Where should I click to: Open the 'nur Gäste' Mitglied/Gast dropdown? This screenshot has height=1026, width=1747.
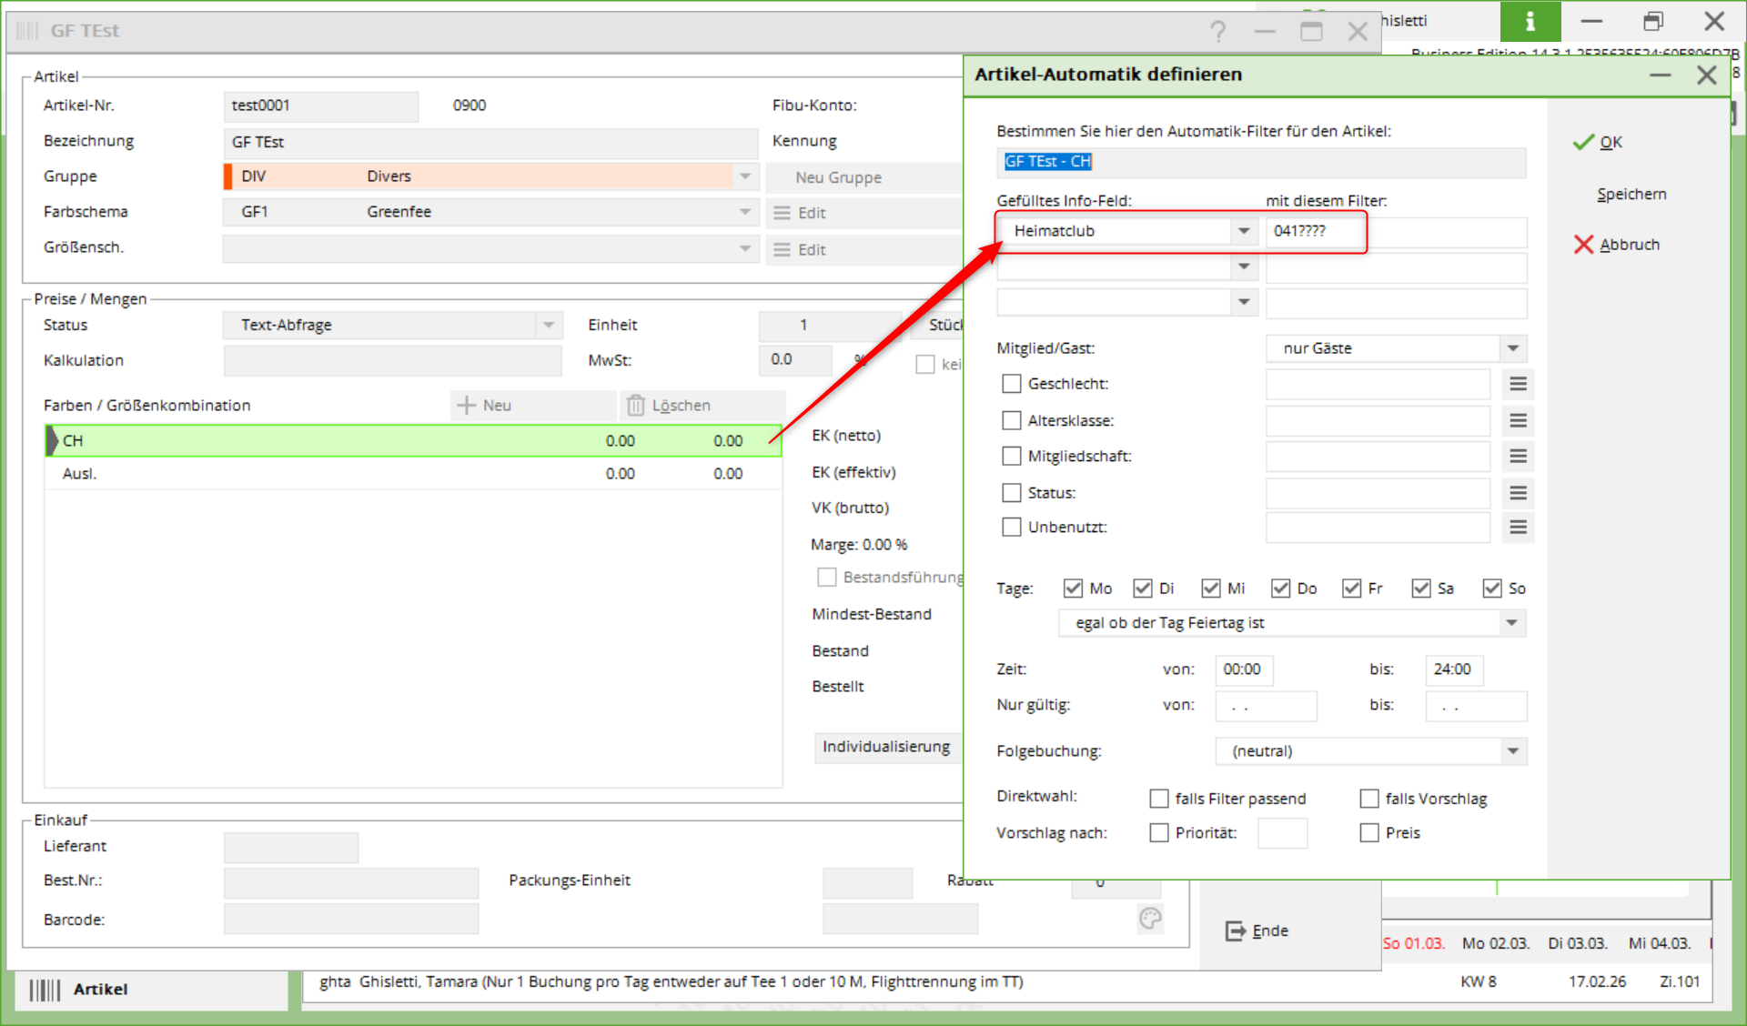pos(1512,348)
